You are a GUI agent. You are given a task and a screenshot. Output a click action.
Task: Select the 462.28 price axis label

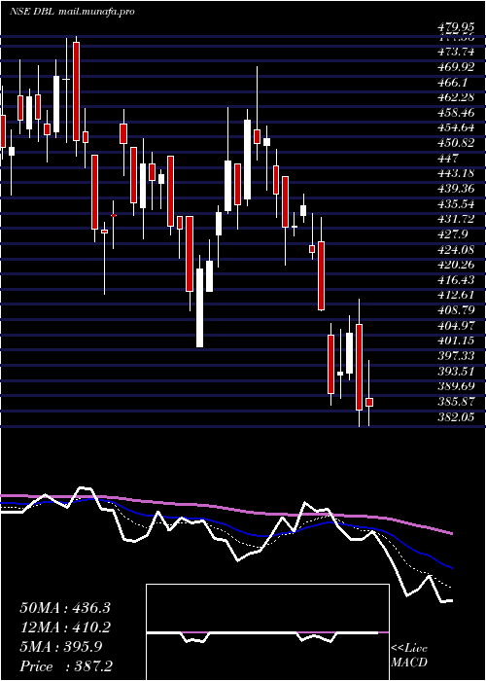[456, 97]
